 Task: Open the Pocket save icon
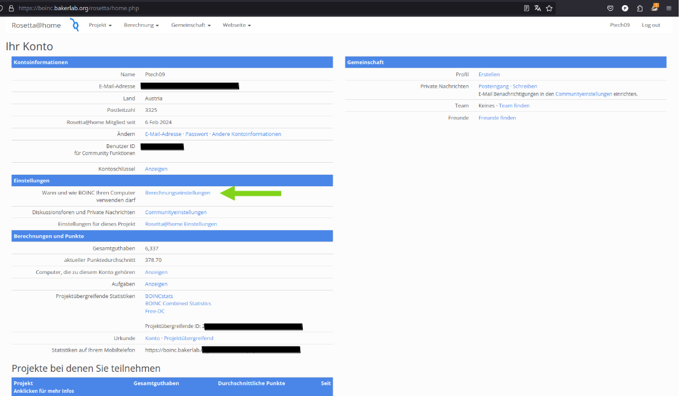pos(610,8)
